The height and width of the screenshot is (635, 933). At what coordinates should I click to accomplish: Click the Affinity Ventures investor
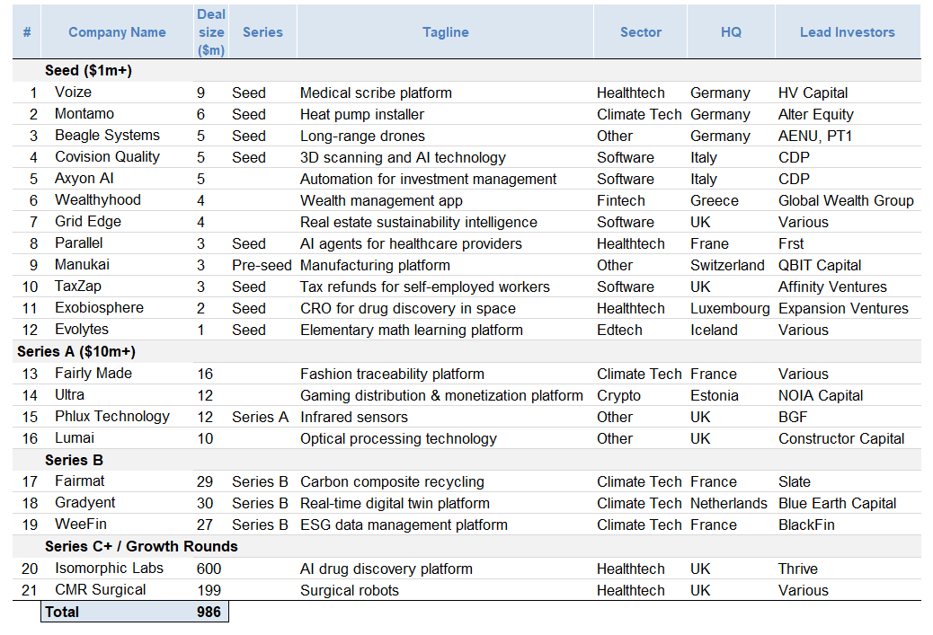coord(832,287)
